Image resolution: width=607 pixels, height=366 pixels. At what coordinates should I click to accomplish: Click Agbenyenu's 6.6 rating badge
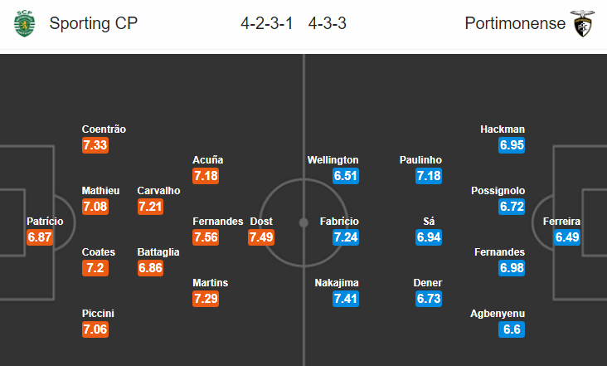coord(512,329)
